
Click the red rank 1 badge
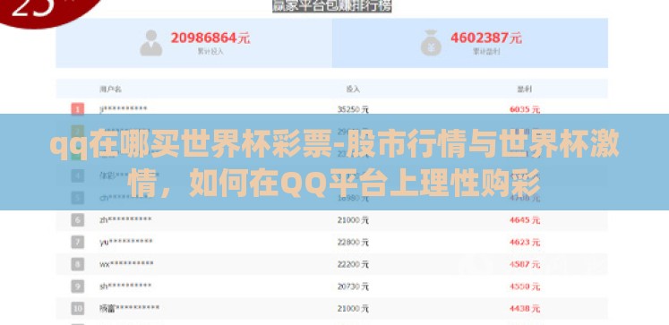[78, 109]
